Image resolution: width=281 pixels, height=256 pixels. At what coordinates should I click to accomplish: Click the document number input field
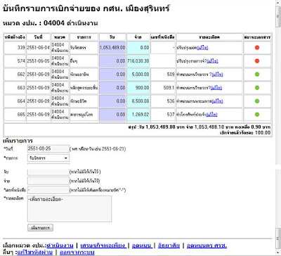click(48, 190)
